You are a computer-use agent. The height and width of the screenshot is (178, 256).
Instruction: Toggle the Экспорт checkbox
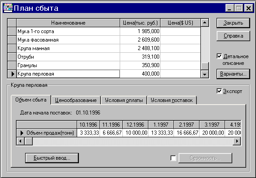pos(219,91)
